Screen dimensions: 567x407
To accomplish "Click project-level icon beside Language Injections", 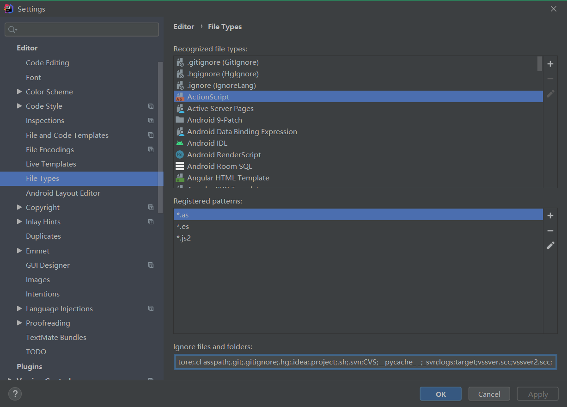I will tap(151, 308).
